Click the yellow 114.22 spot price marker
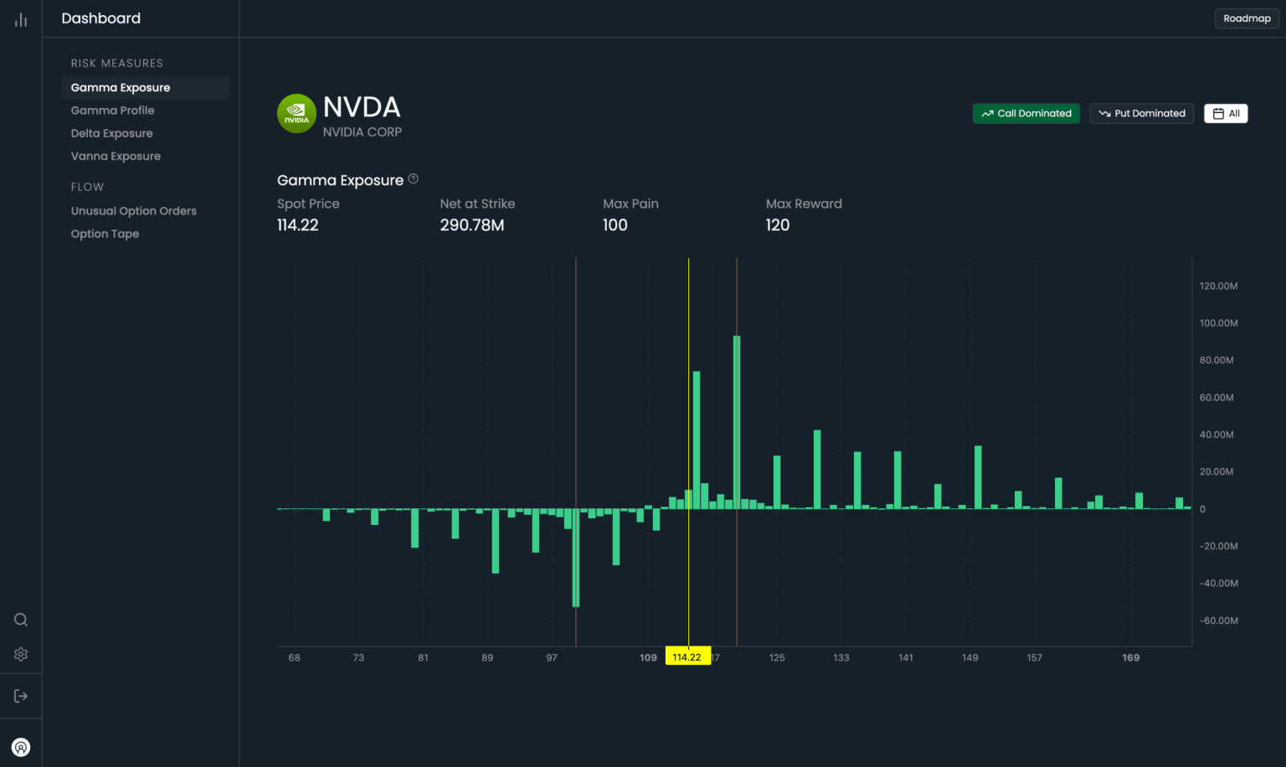This screenshot has height=767, width=1286. (687, 656)
